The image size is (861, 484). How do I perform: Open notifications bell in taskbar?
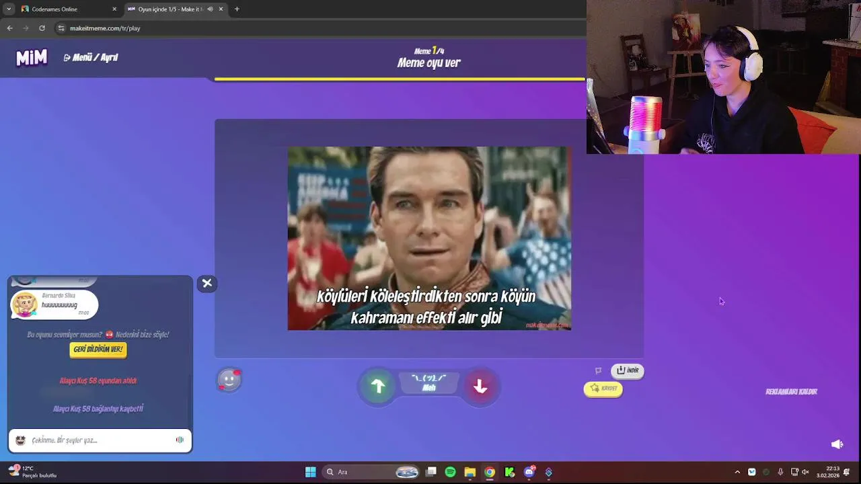[x=846, y=472]
